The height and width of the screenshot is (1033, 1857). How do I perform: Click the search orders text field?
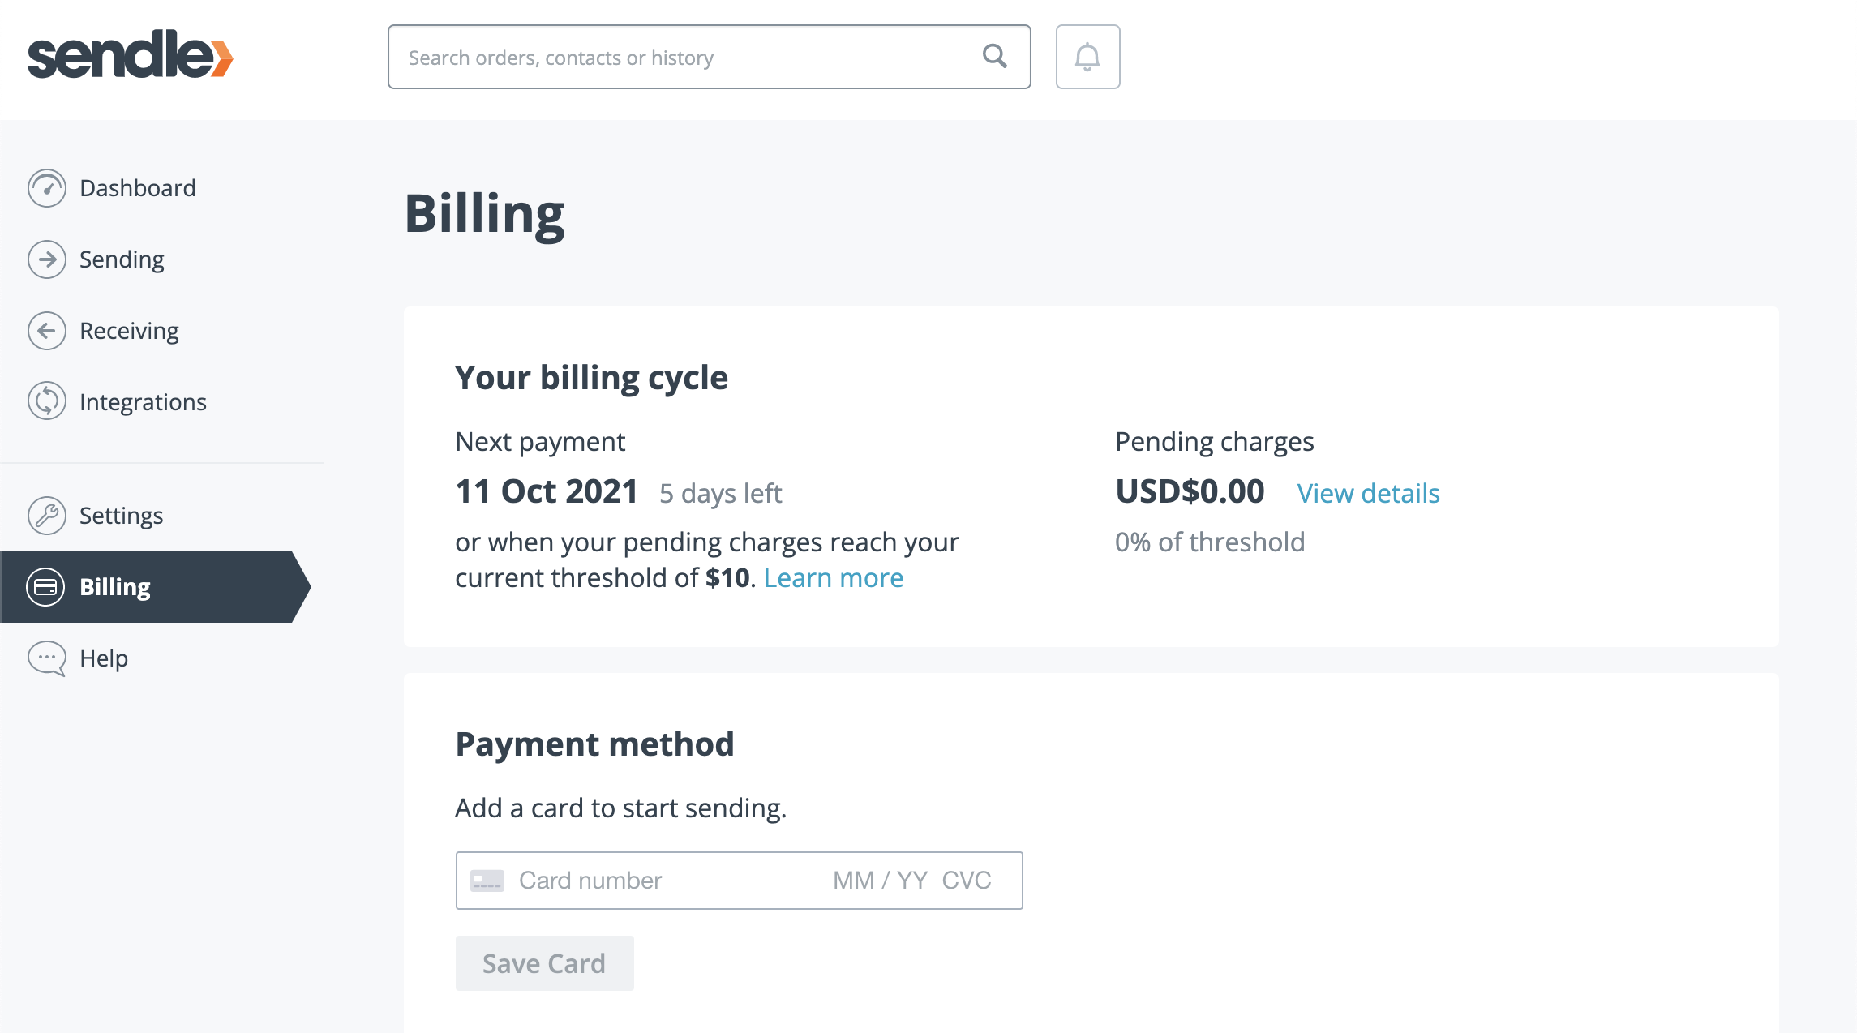pyautogui.click(x=681, y=58)
